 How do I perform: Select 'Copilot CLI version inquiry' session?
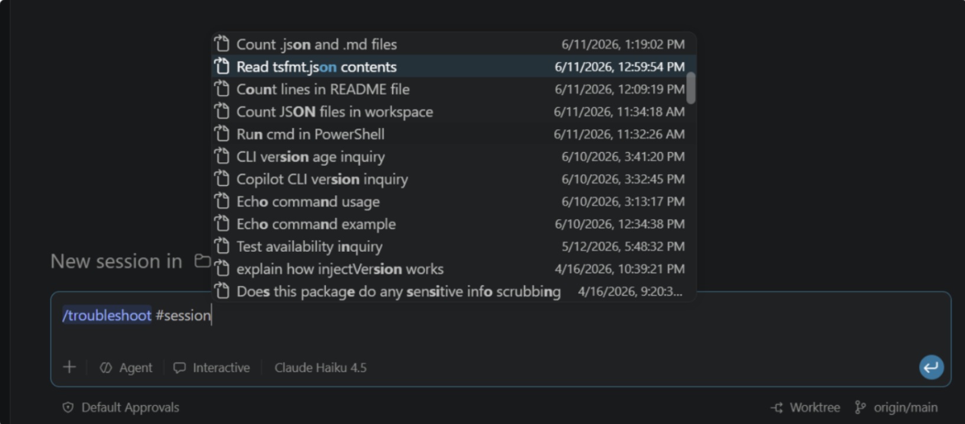coord(454,179)
